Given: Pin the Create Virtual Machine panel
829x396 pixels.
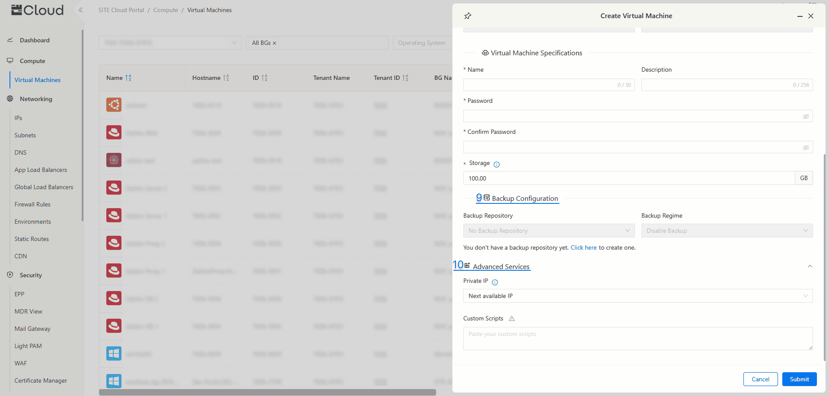Looking at the screenshot, I should tap(468, 16).
